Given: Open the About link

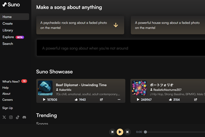Looking at the screenshot, I should 6,94.
